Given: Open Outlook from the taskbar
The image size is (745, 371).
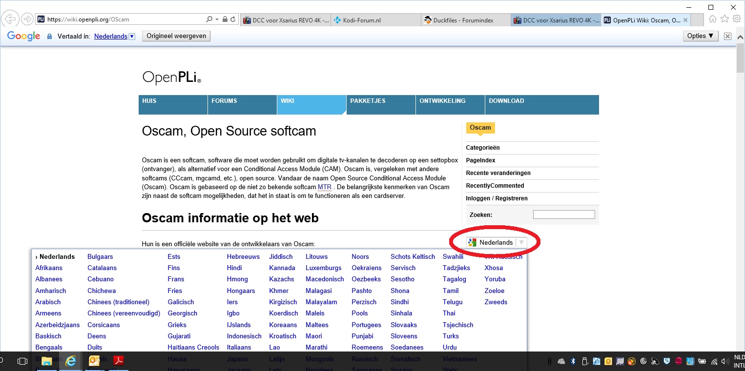Looking at the screenshot, I should [x=94, y=361].
